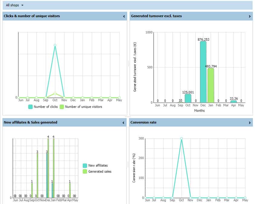
Task: Click the Conversion rate panel header title
Action: coord(144,122)
